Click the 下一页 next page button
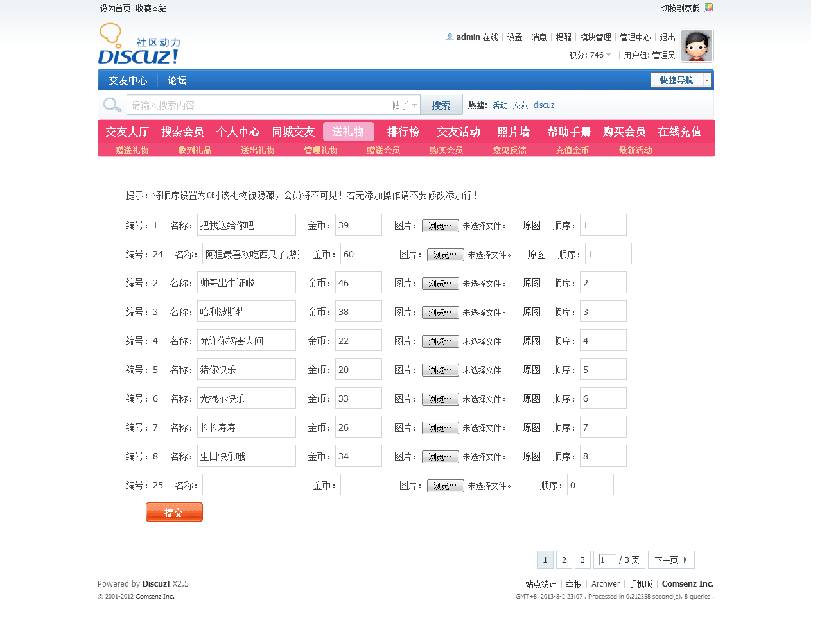Image resolution: width=822 pixels, height=634 pixels. point(671,560)
